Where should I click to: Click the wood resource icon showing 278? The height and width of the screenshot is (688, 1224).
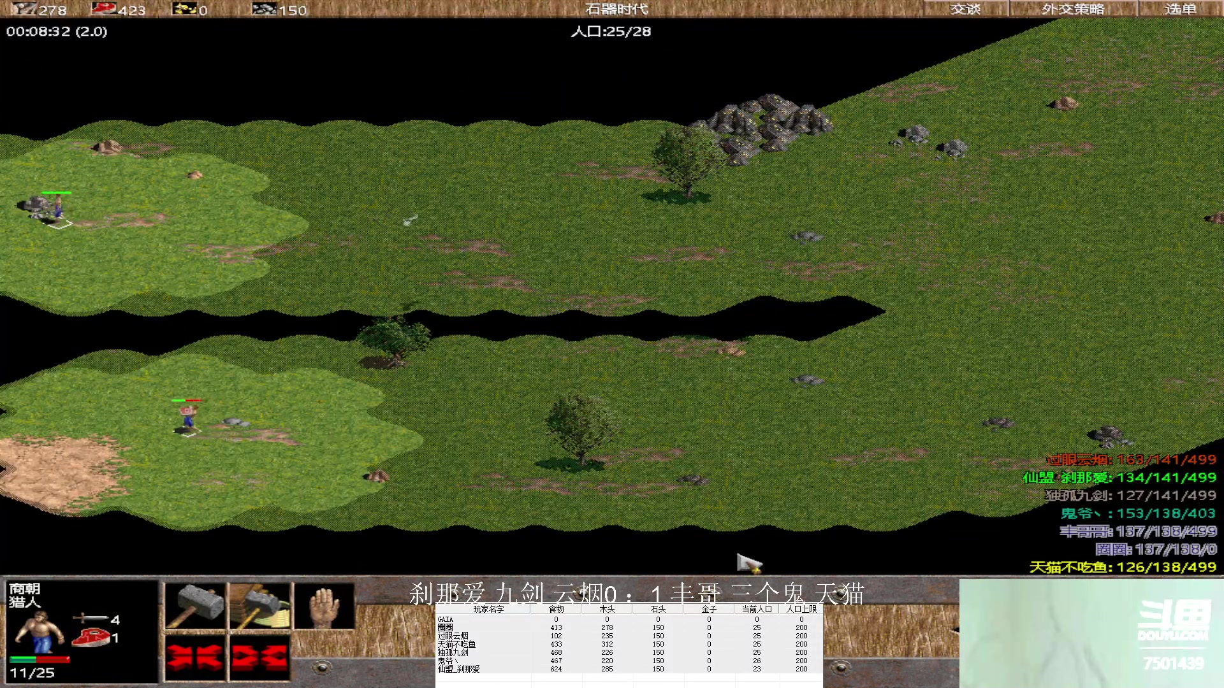click(24, 9)
